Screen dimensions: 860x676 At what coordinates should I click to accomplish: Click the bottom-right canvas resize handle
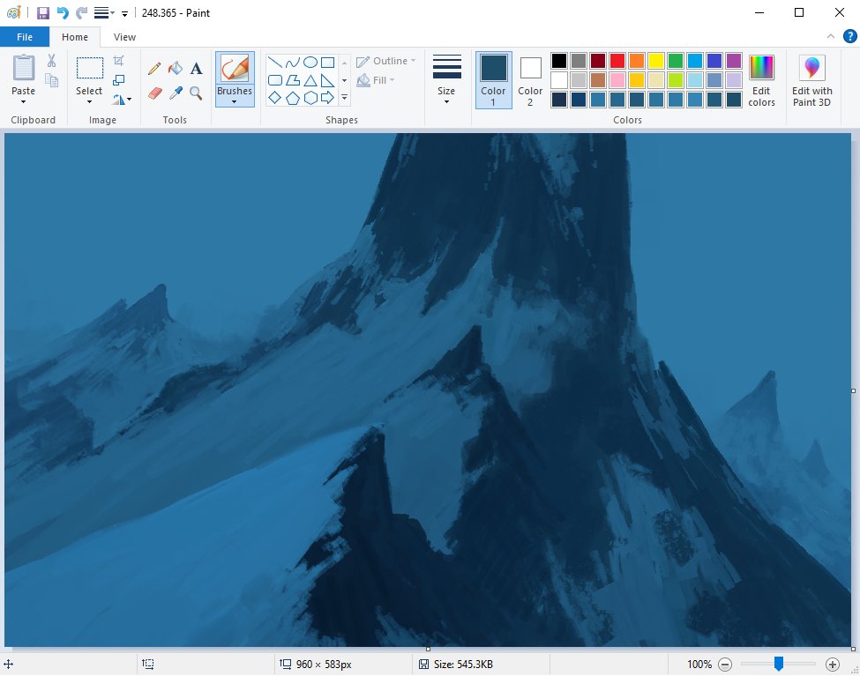(x=853, y=650)
